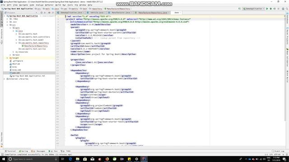Open the Sticky Notes taskbar icon
This screenshot has width=289, height=162.
click(129, 159)
